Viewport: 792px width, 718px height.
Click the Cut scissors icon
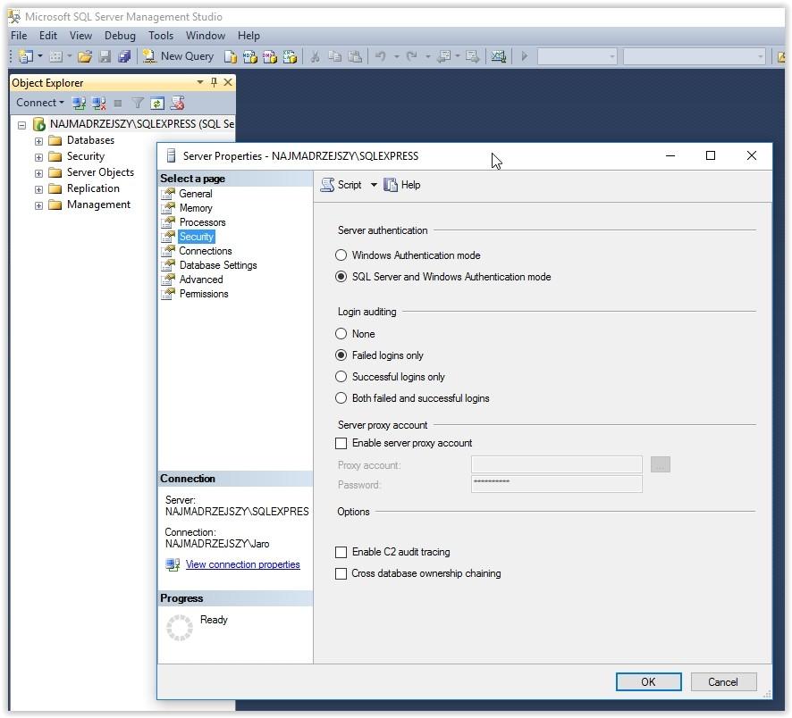(x=316, y=56)
